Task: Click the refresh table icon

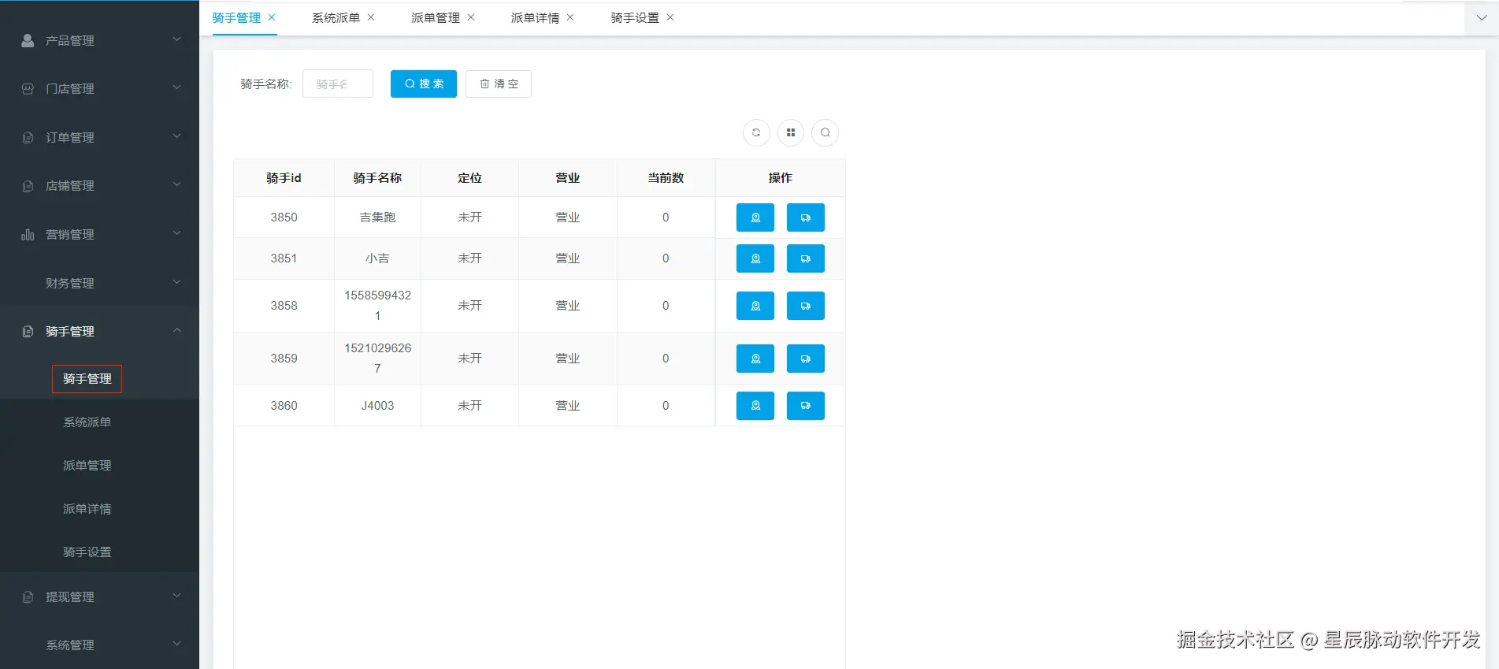Action: tap(756, 132)
